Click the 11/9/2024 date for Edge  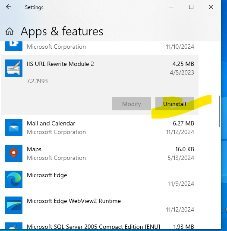(x=181, y=184)
